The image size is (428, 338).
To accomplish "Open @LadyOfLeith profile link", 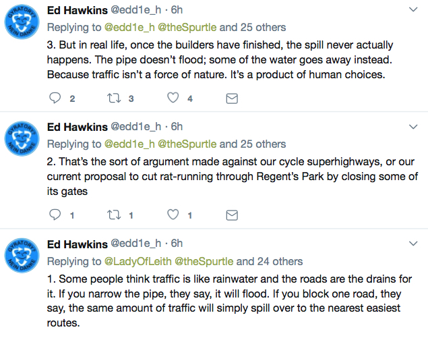I will pos(138,262).
